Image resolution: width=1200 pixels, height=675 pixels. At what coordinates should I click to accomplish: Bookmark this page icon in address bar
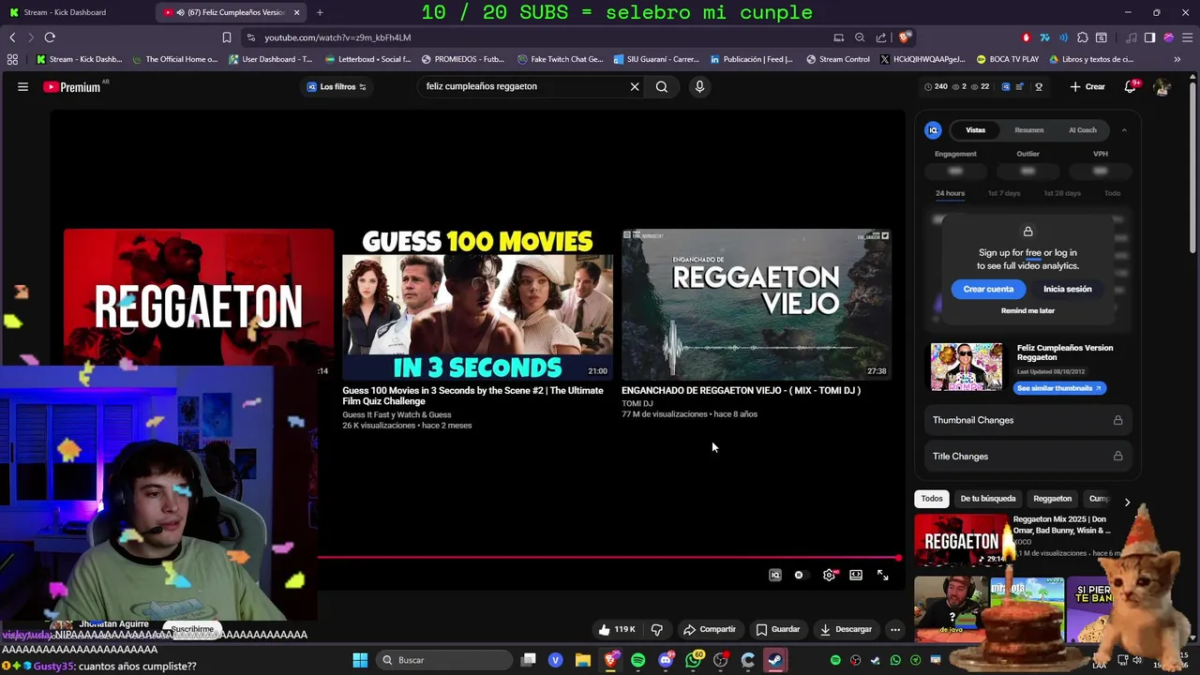coord(226,37)
